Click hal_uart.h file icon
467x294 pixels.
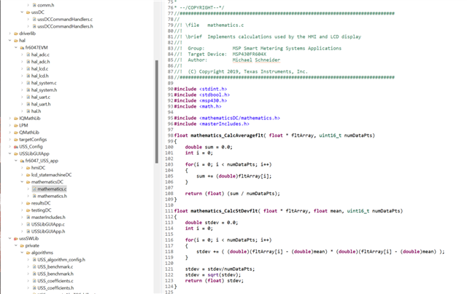(x=28, y=104)
